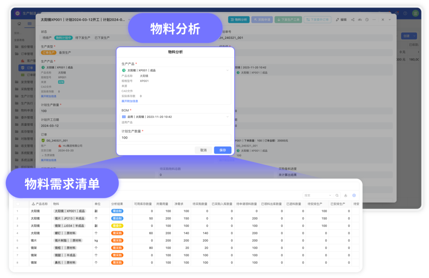Expand 展开附加信息 in the dialog
This screenshot has width=429, height=278.
click(x=130, y=101)
